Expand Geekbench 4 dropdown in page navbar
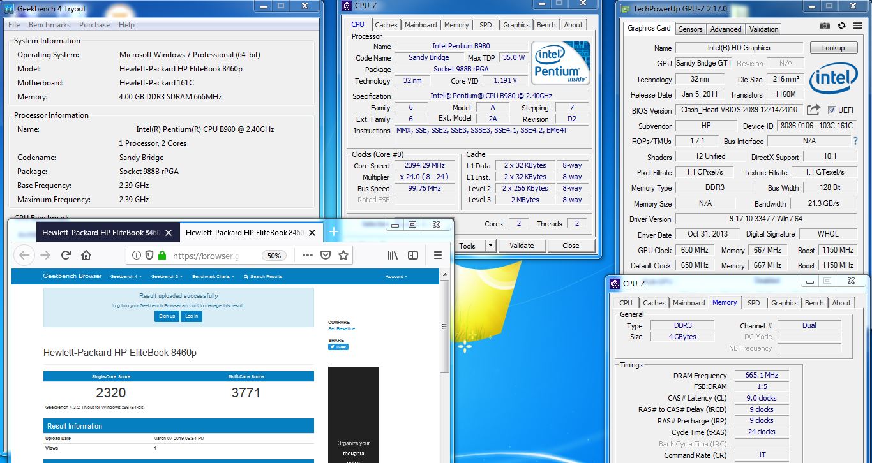The height and width of the screenshot is (463, 872). tap(125, 277)
